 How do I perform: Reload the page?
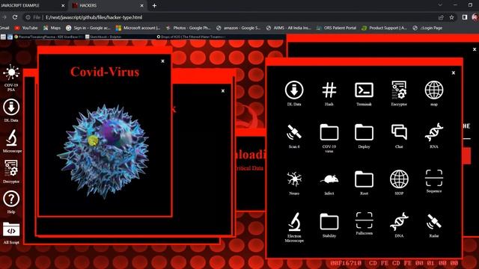[15, 17]
